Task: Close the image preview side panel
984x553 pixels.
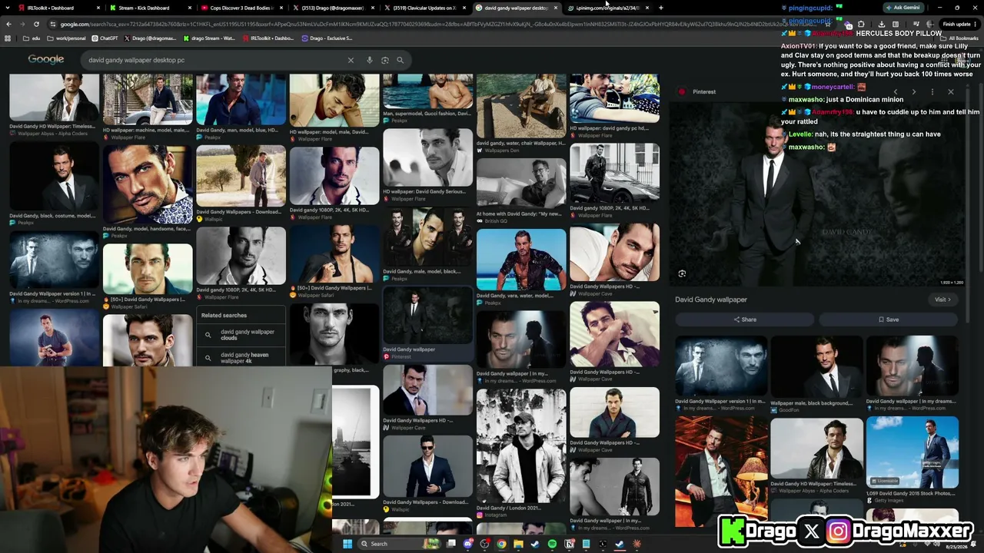Action: [x=951, y=92]
